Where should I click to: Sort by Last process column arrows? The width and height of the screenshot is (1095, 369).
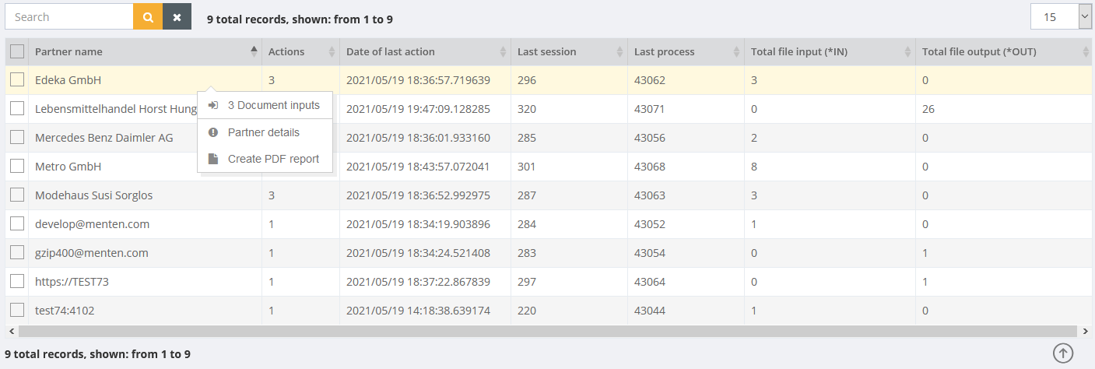click(x=736, y=52)
